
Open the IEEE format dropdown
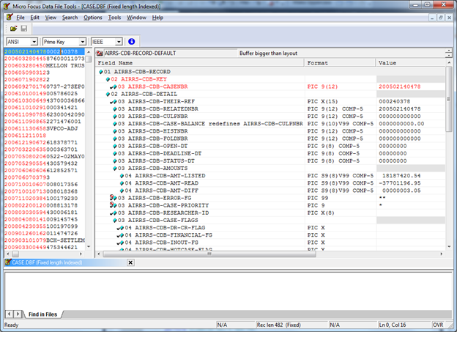pyautogui.click(x=119, y=41)
